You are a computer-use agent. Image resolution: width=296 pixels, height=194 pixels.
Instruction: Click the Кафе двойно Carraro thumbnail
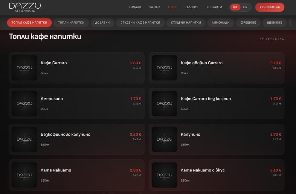pyautogui.click(x=165, y=68)
